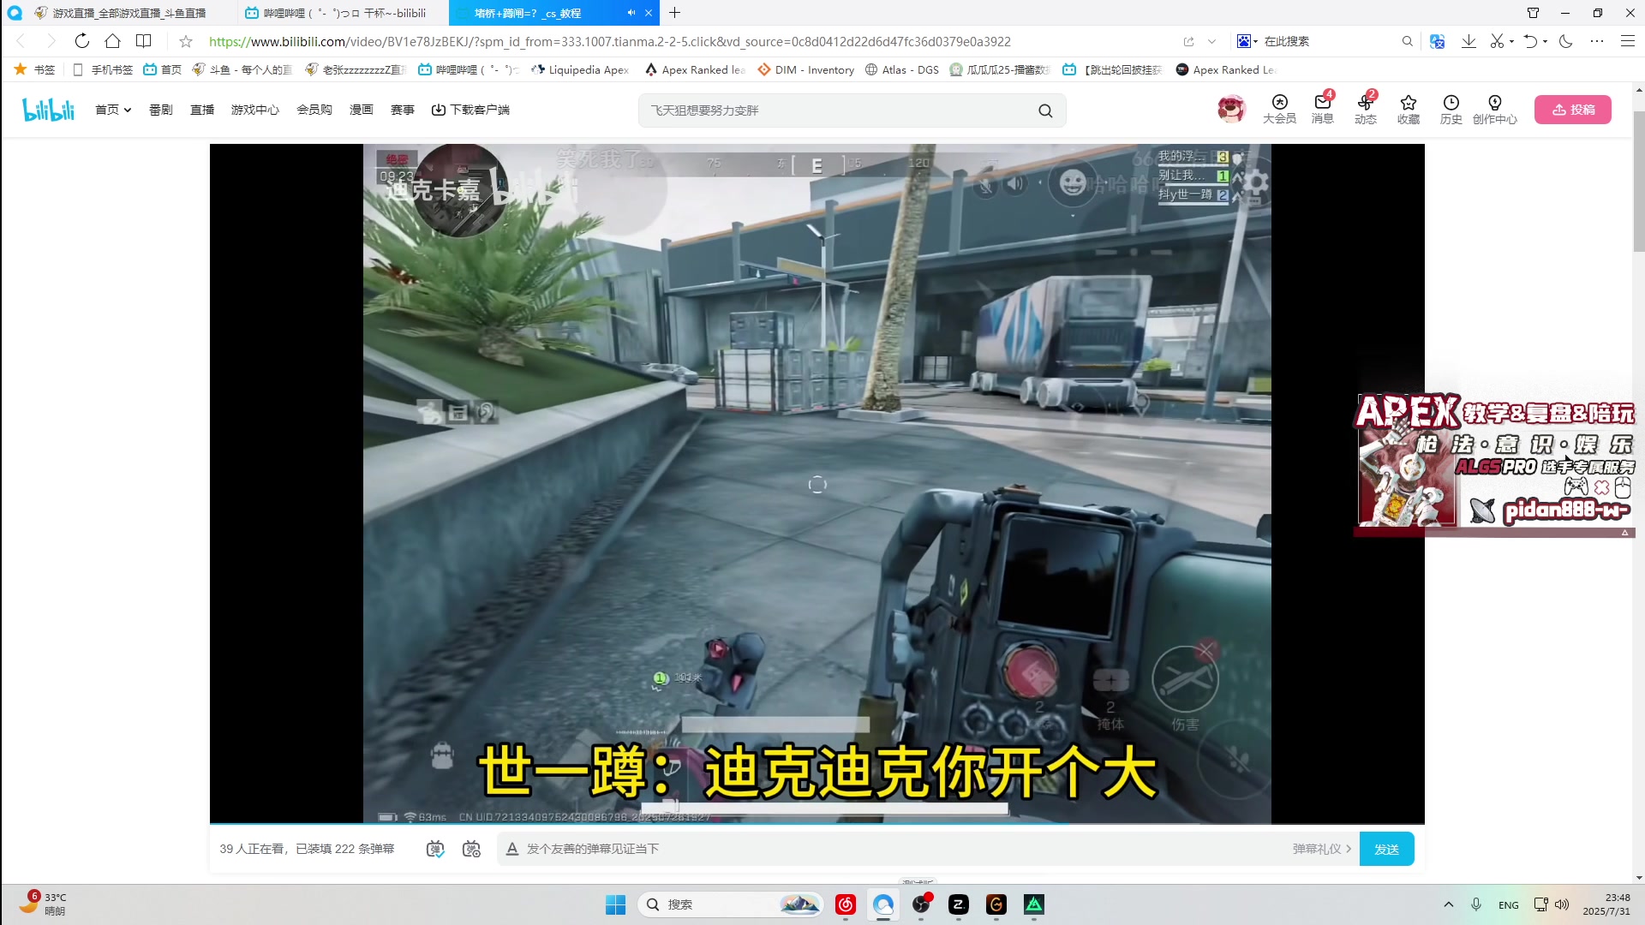
Task: Open the browser downloads icon
Action: (x=1469, y=41)
